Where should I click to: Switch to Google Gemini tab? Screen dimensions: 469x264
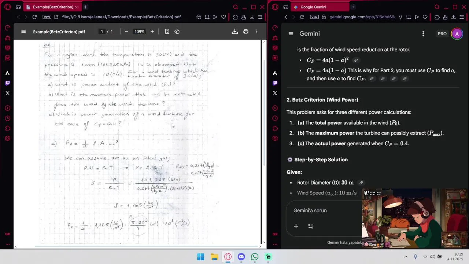tap(320, 7)
